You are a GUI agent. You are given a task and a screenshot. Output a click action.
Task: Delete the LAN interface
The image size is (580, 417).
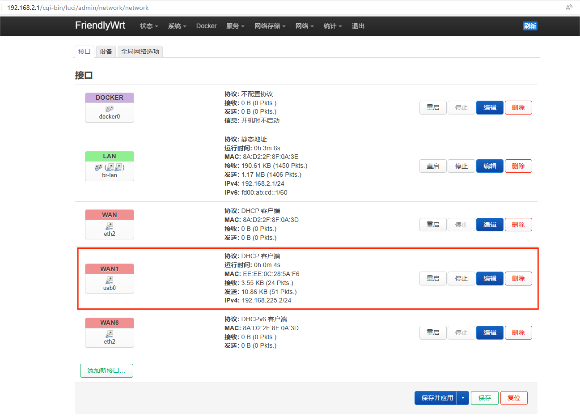click(x=518, y=166)
